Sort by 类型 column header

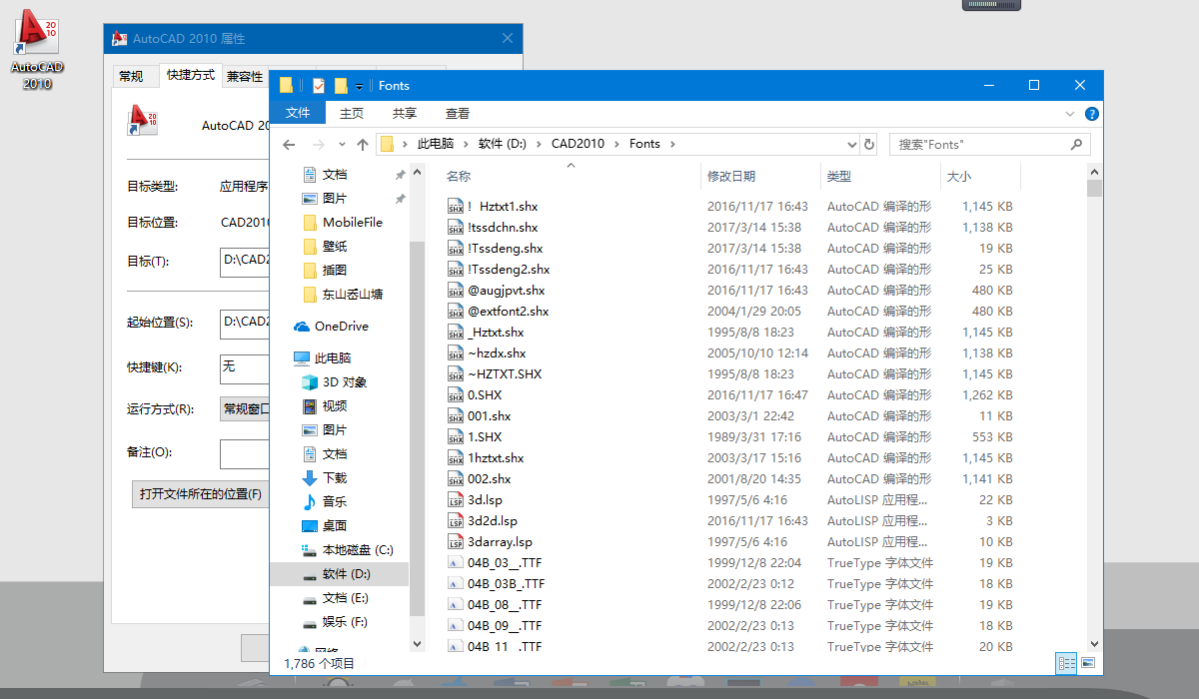[880, 177]
